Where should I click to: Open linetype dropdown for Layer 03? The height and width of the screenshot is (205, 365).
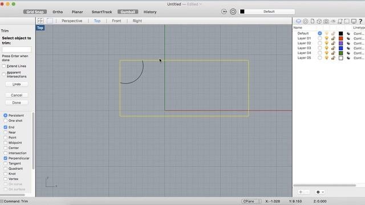pyautogui.click(x=359, y=48)
